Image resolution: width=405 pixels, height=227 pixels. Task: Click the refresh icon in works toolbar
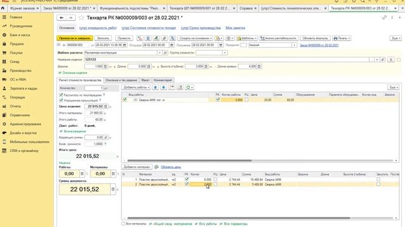click(x=190, y=88)
